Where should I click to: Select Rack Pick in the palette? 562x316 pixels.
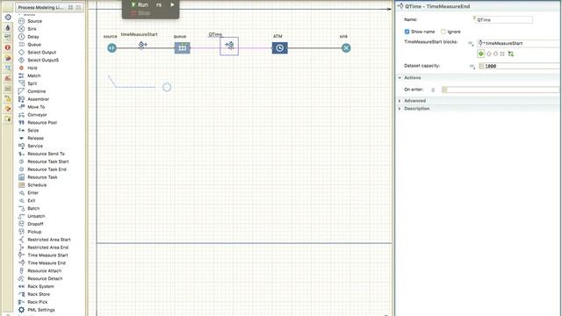click(32, 302)
